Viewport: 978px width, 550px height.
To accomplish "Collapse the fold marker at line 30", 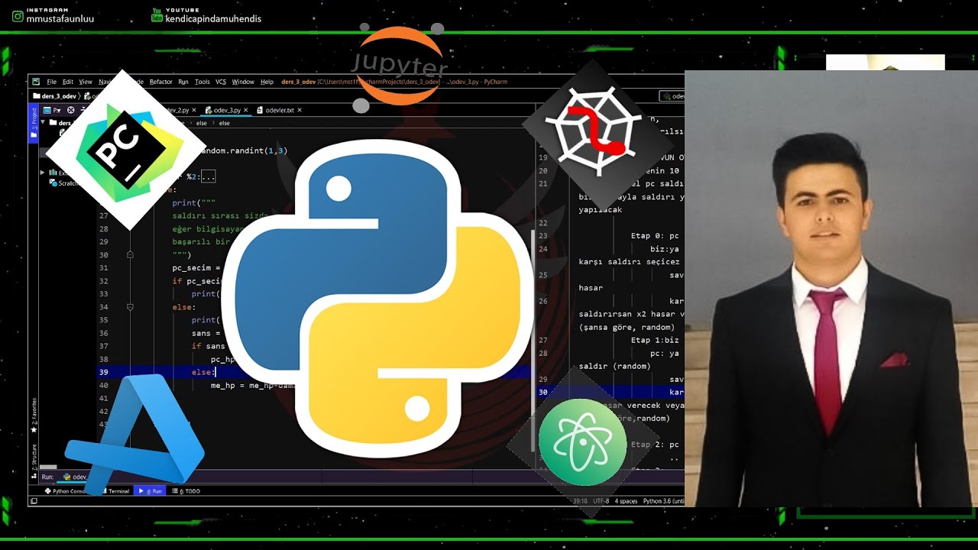I will click(x=130, y=254).
